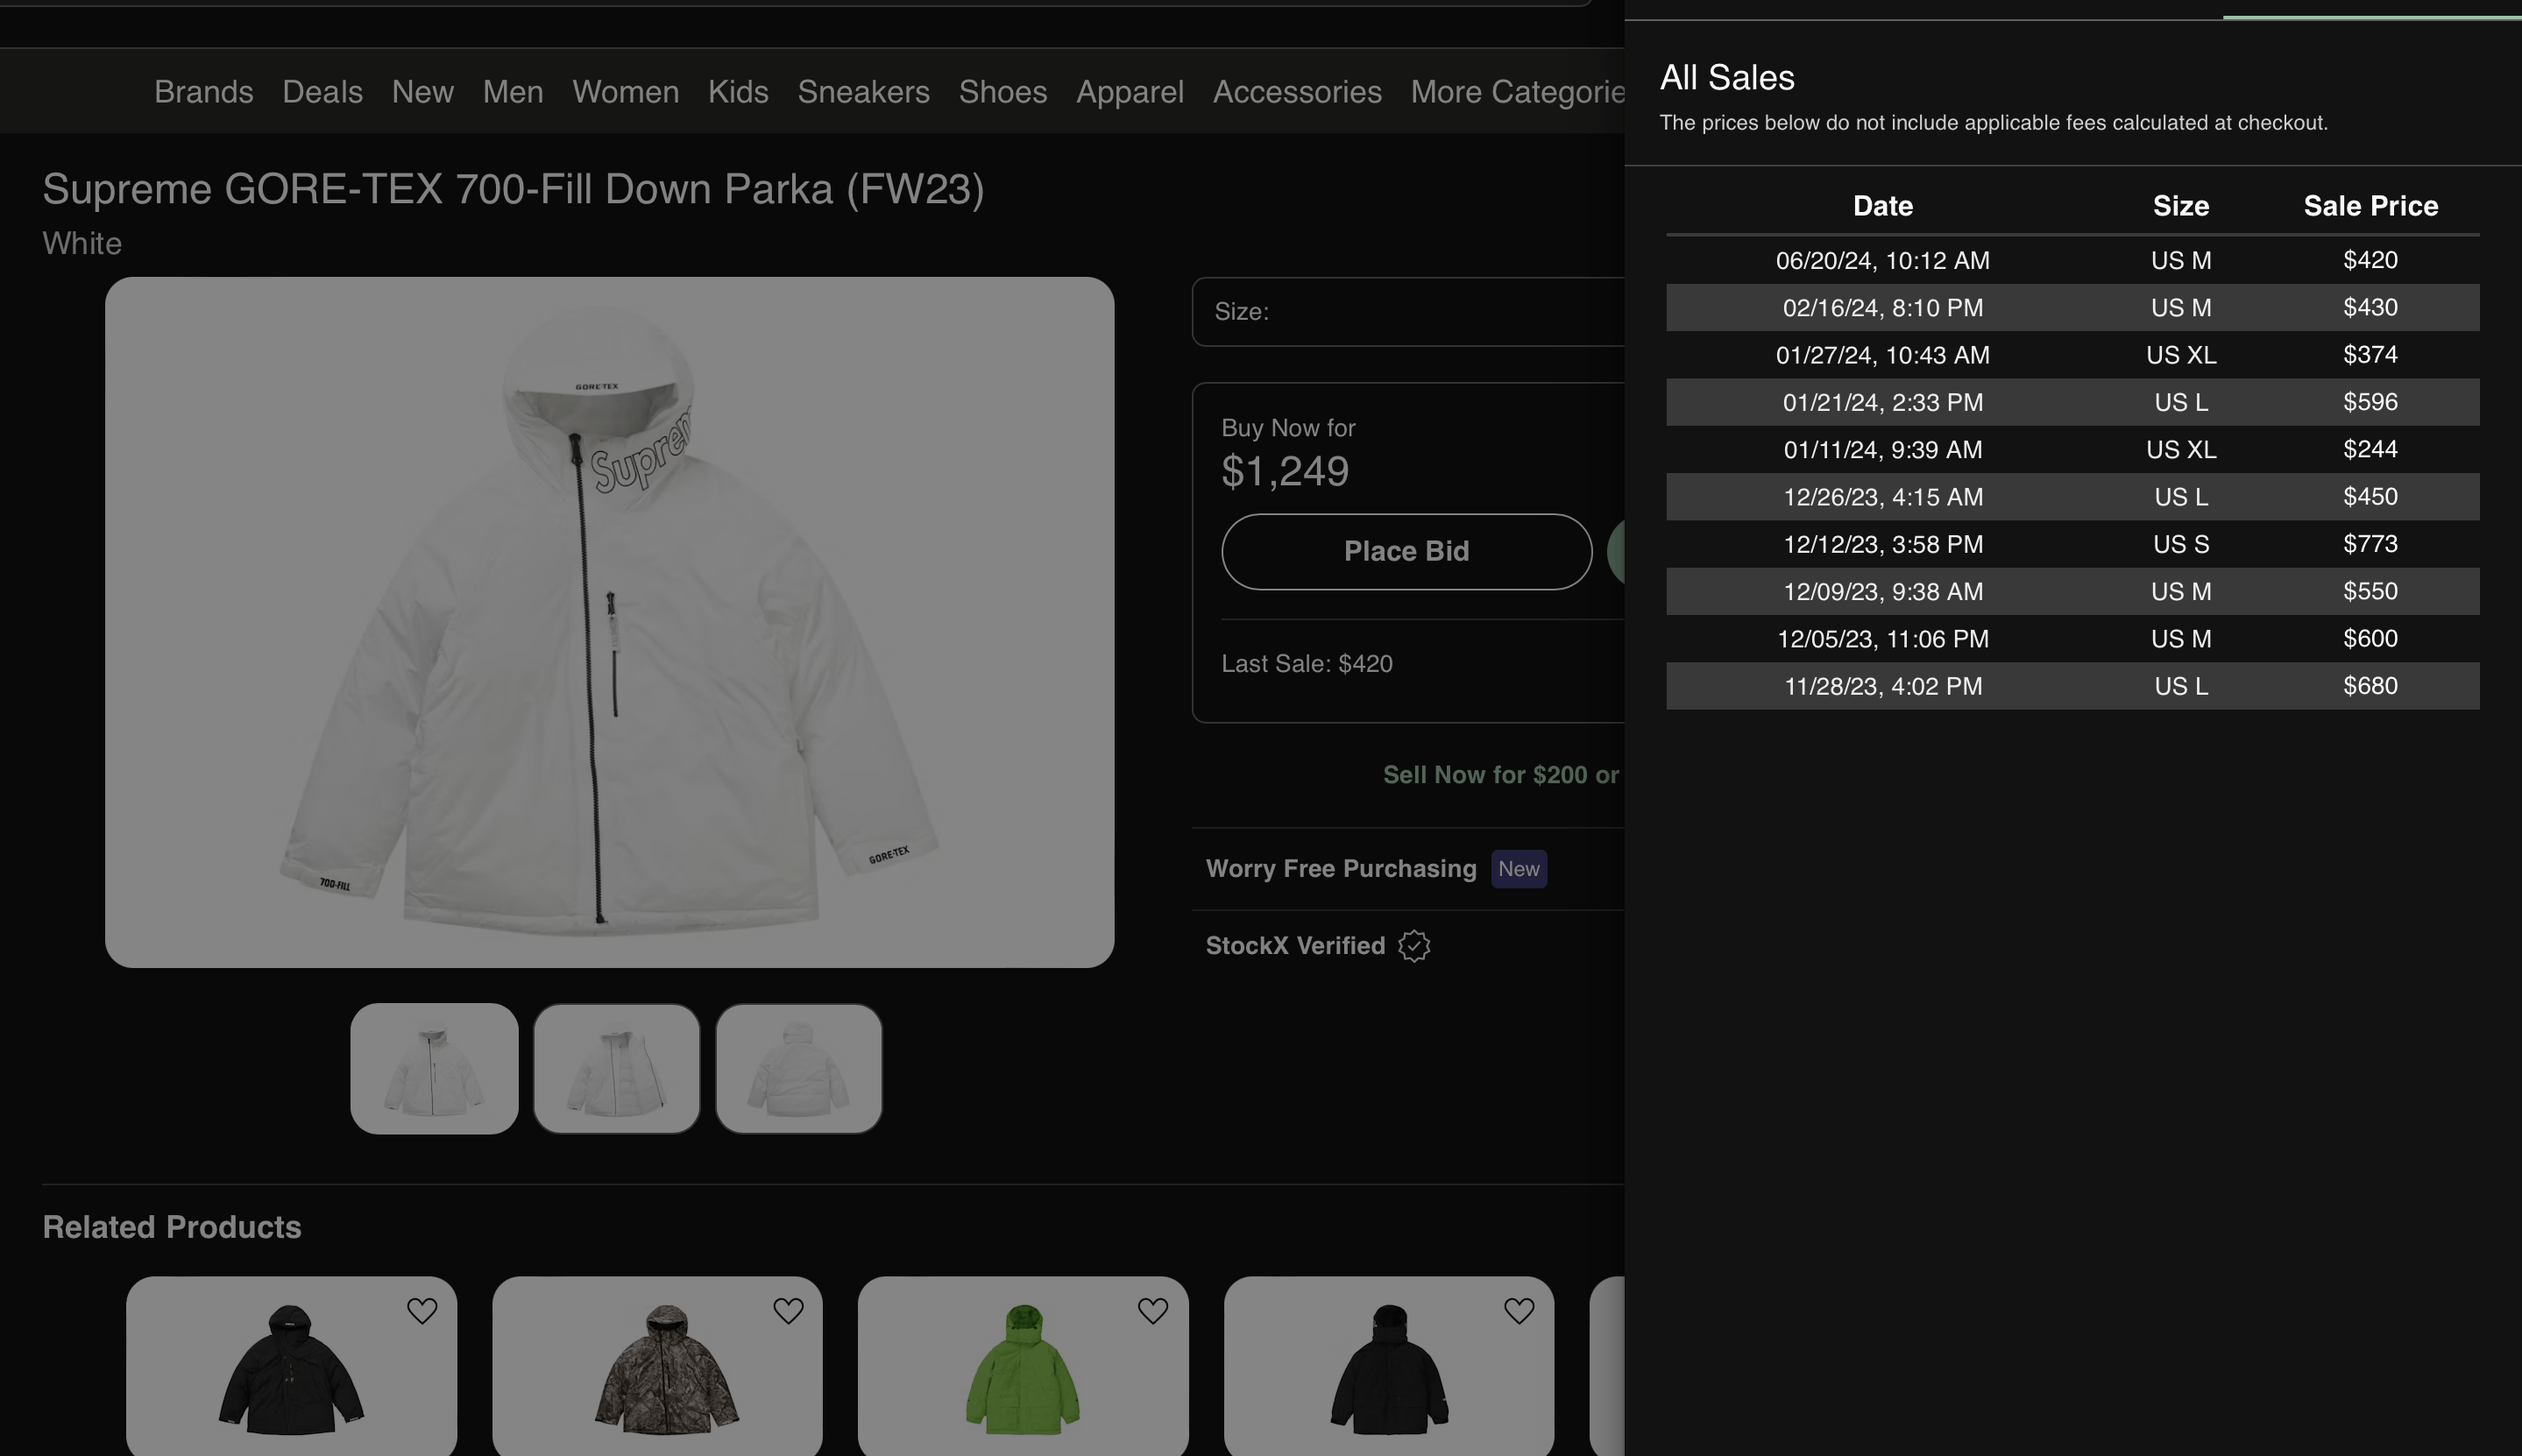
Task: Expand Worry Free Purchasing section
Action: coord(1408,868)
